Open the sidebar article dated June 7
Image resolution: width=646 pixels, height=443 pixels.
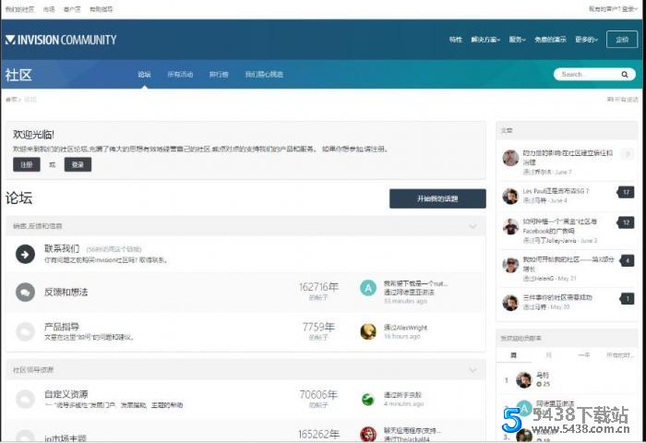click(x=568, y=158)
